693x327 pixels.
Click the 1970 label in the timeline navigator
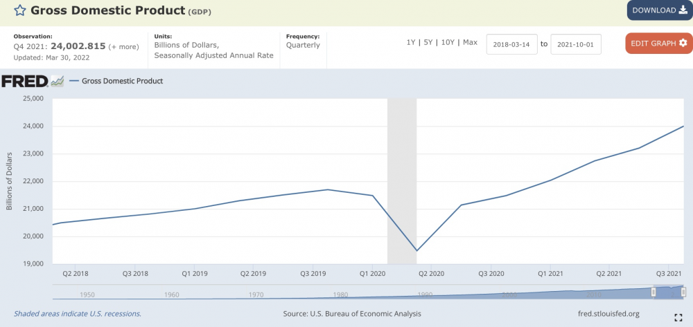256,295
